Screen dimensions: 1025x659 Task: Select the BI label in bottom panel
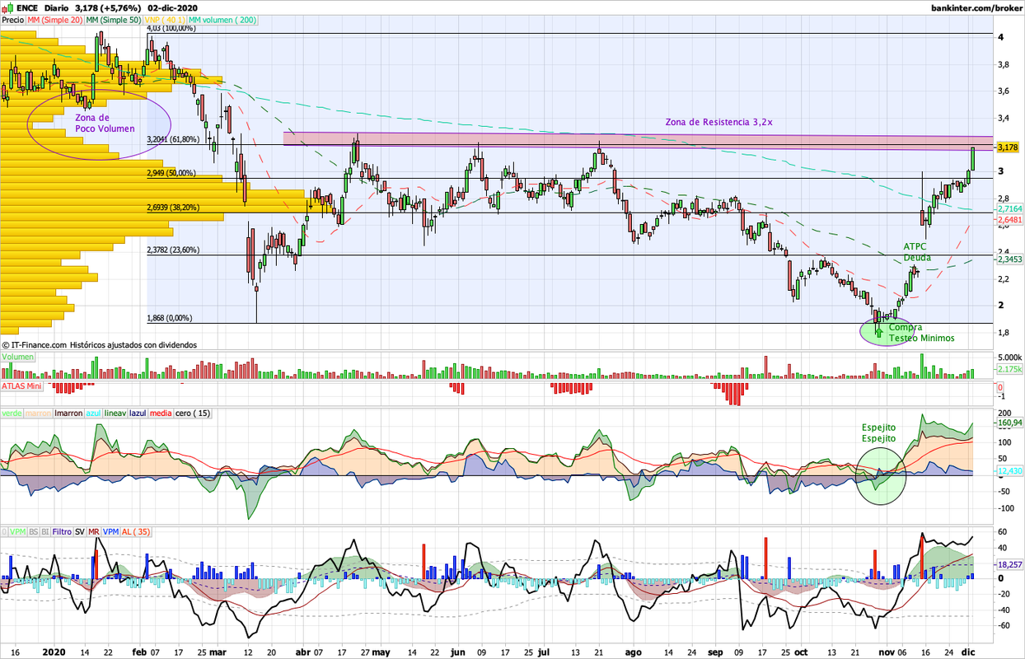click(x=45, y=531)
